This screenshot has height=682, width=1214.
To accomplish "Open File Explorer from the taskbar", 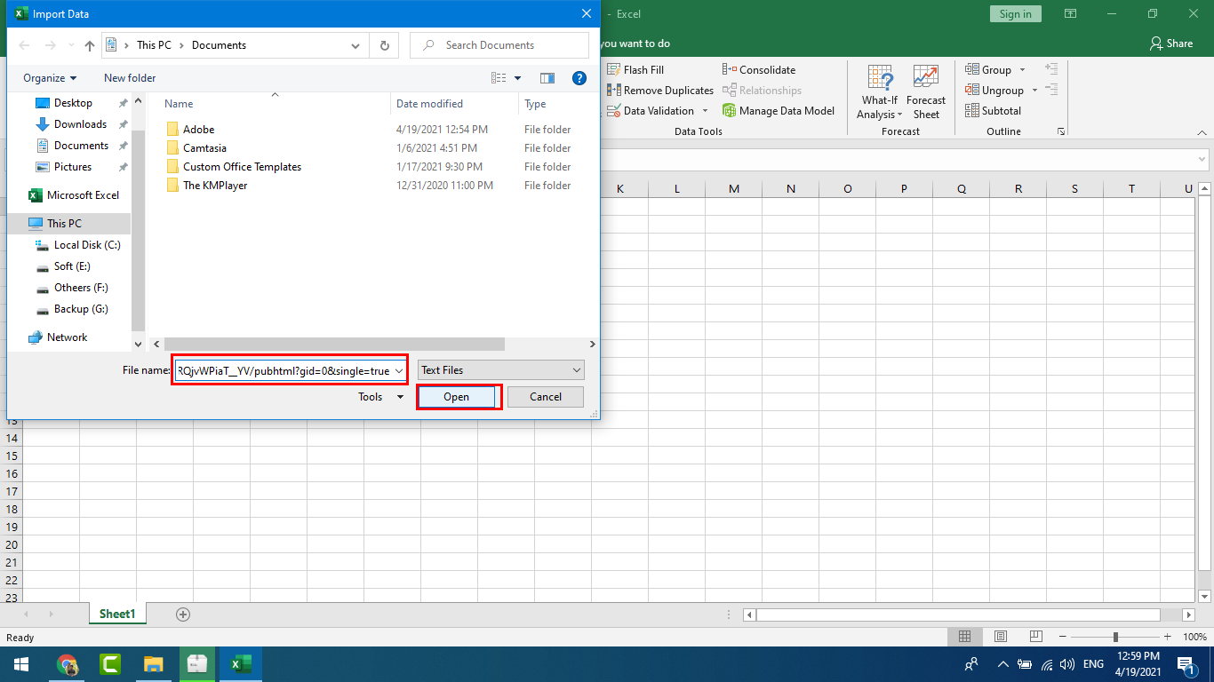I will tap(154, 664).
